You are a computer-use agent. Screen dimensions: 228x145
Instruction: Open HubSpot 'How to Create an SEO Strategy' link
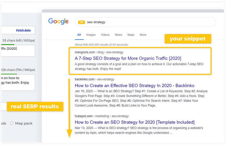[135, 122]
